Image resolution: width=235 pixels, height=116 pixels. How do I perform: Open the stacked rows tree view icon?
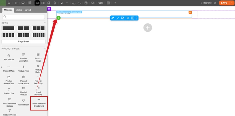tap(30, 3)
